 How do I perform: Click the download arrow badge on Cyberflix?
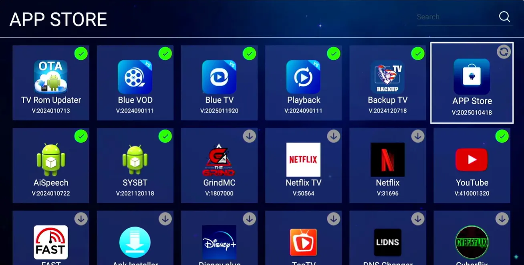click(x=502, y=219)
